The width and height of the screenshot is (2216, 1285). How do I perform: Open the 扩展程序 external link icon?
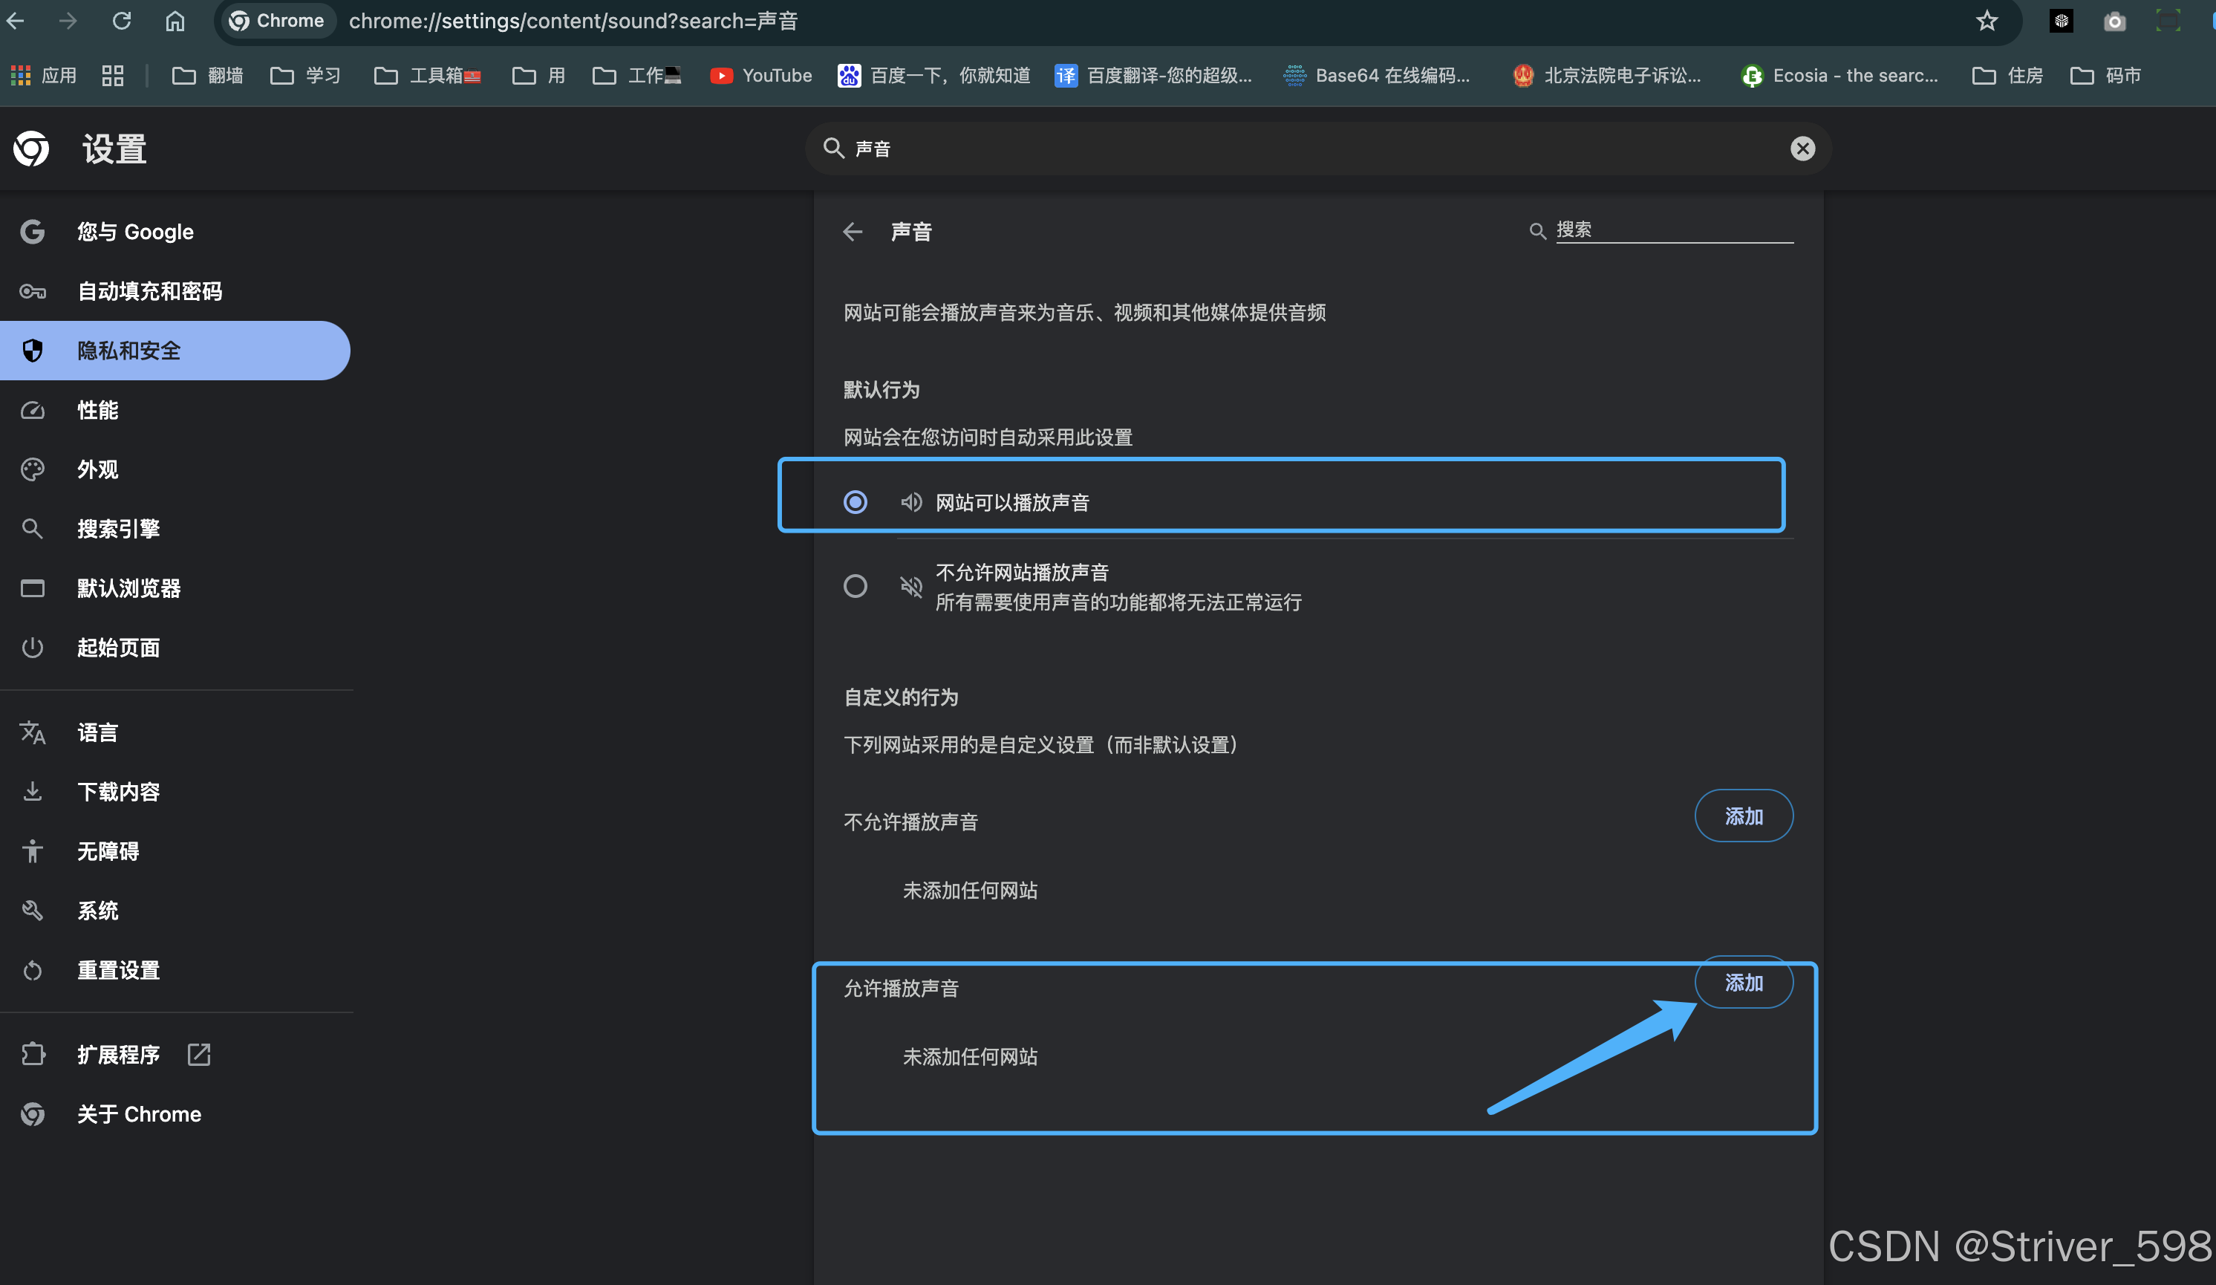tap(199, 1055)
